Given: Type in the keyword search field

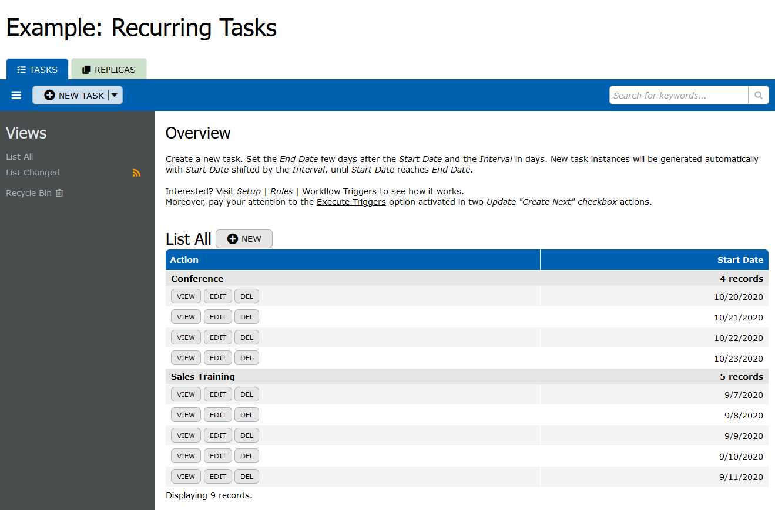Looking at the screenshot, I should pos(679,95).
